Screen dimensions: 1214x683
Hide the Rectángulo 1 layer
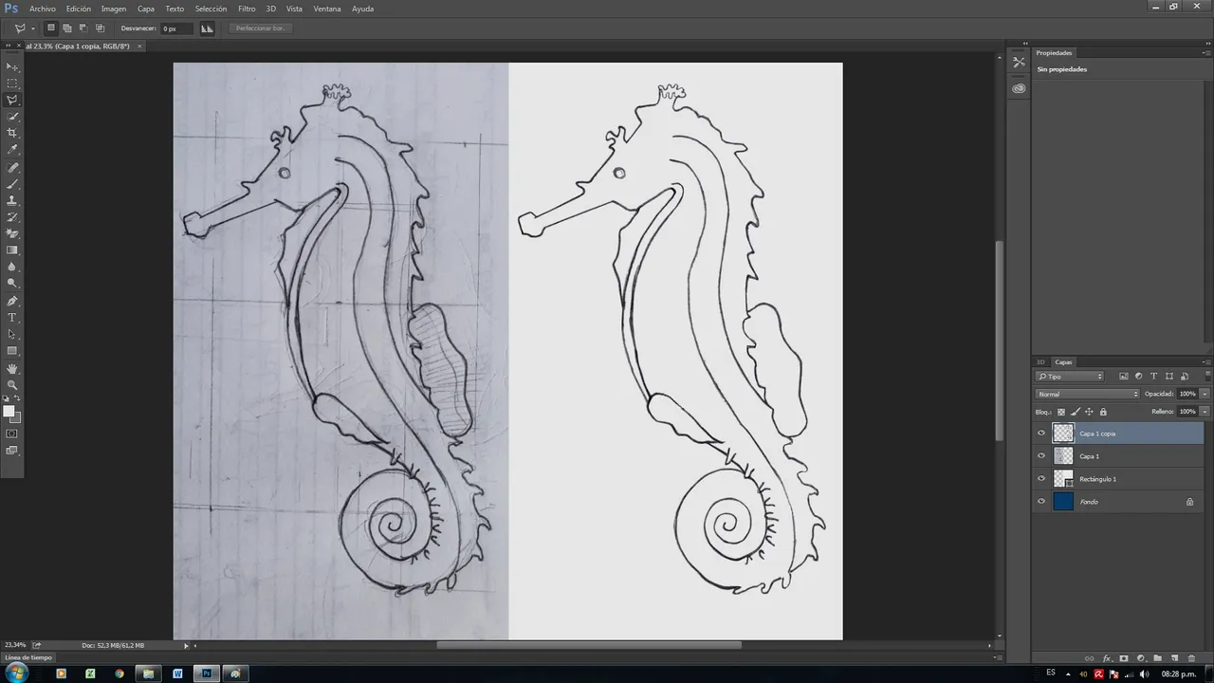pyautogui.click(x=1041, y=479)
